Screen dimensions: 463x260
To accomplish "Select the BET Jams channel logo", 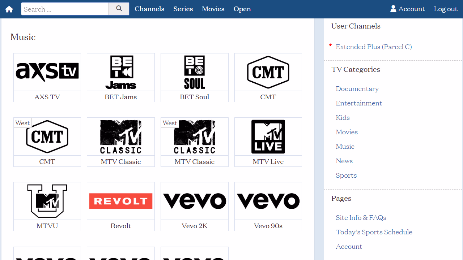I will point(121,72).
